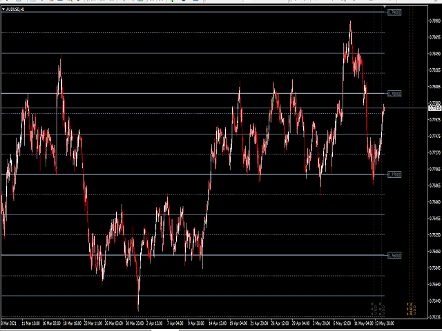Click the 13 May 20:00 time label
442x331 pixels.
pyautogui.click(x=385, y=323)
